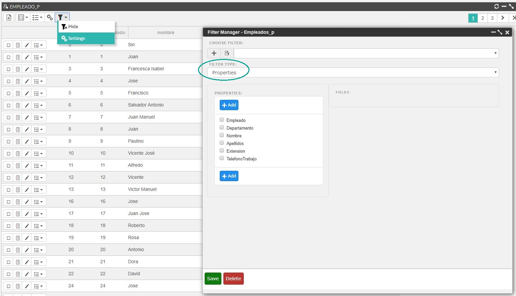Image resolution: width=516 pixels, height=296 pixels.
Task: Click the new record icon in toolbar
Action: point(9,17)
